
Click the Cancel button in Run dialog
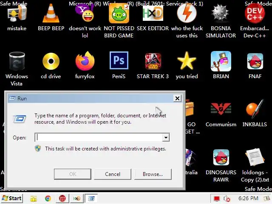point(113,174)
